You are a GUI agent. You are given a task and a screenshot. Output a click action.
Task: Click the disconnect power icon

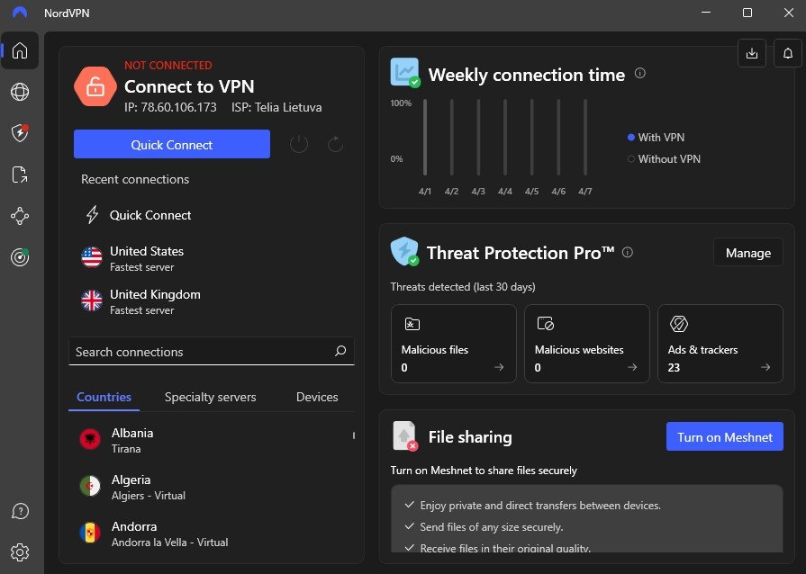coord(299,144)
